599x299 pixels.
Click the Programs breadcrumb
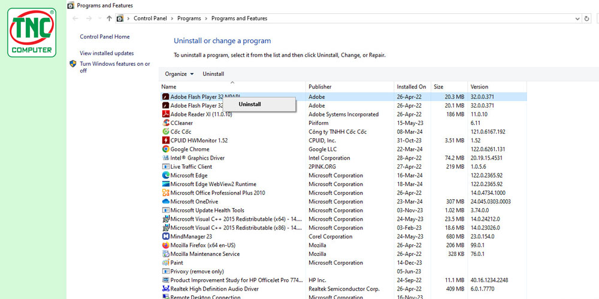click(x=189, y=19)
